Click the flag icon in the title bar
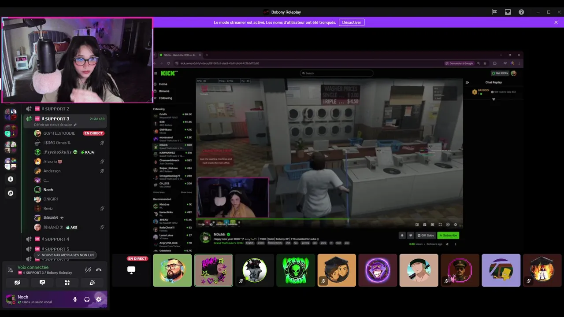This screenshot has height=317, width=564. pos(494,12)
